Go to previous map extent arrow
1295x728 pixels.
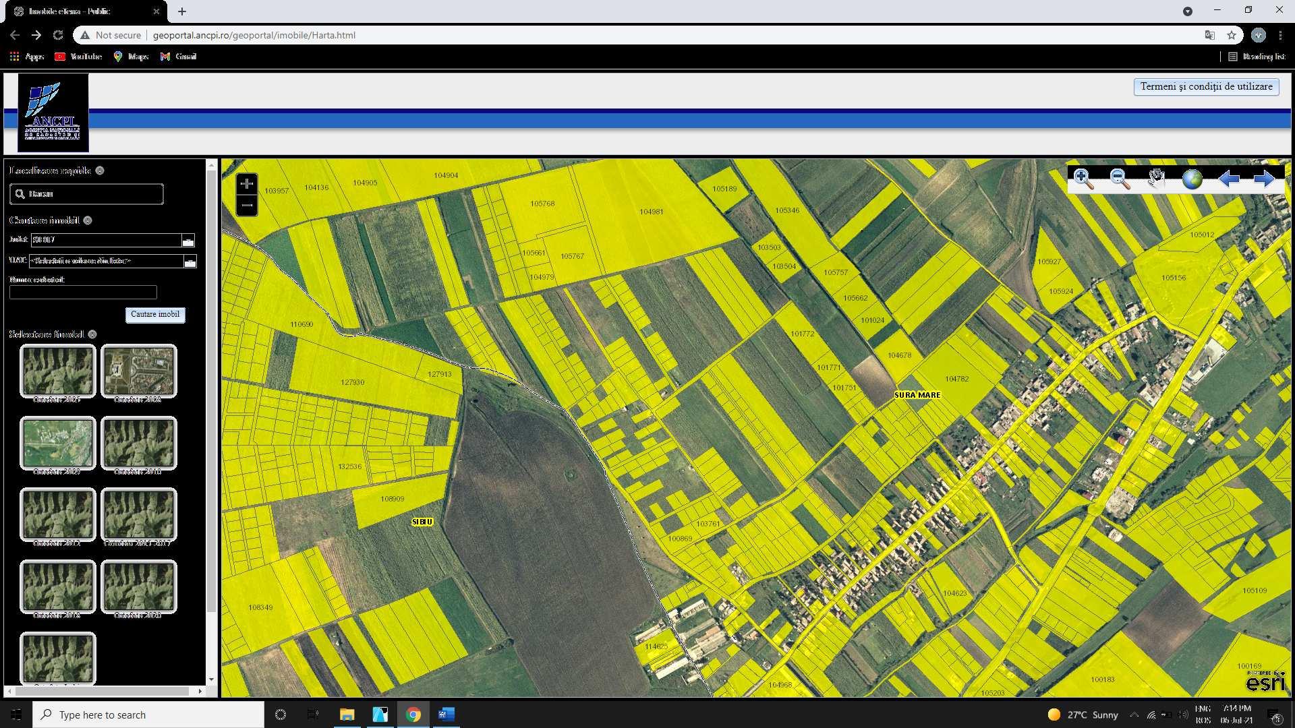click(1228, 179)
